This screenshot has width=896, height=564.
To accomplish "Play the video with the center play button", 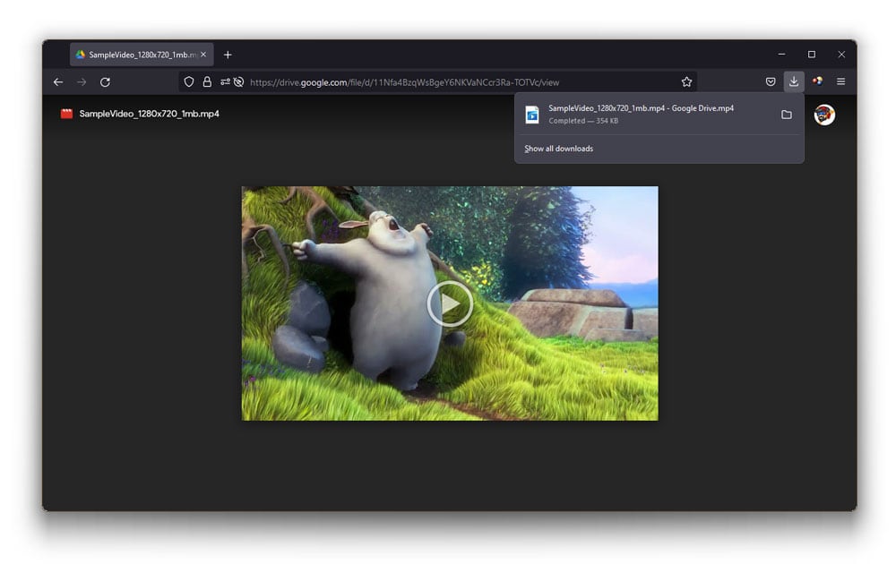I will 450,303.
